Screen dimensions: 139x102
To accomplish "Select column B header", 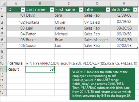I will [40, 3].
